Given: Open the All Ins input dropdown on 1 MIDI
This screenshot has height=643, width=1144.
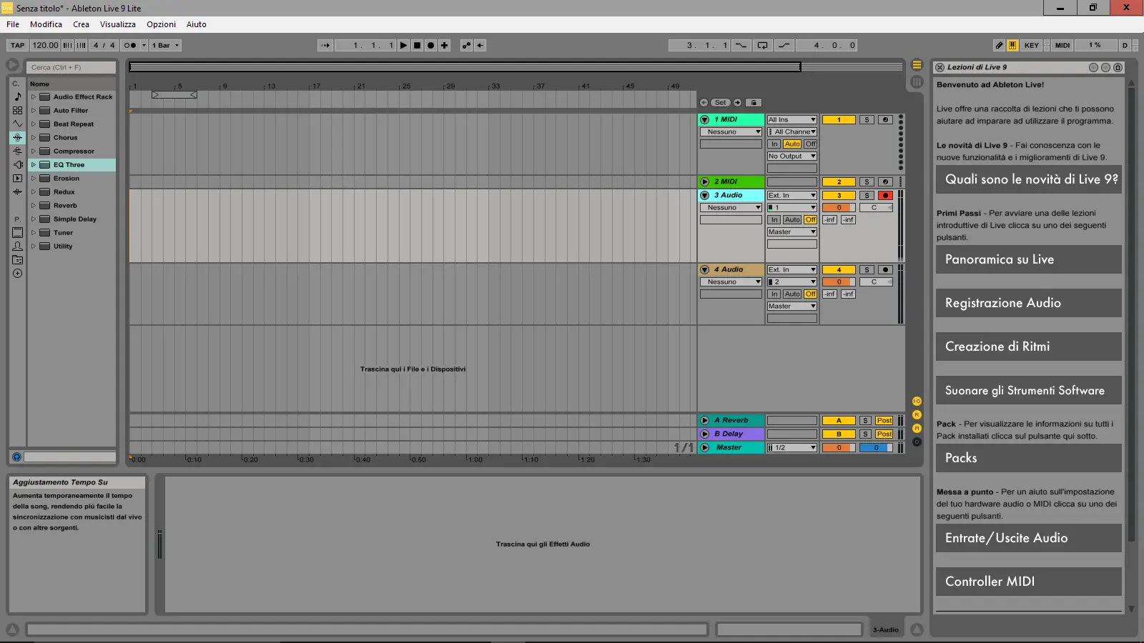Looking at the screenshot, I should (792, 119).
